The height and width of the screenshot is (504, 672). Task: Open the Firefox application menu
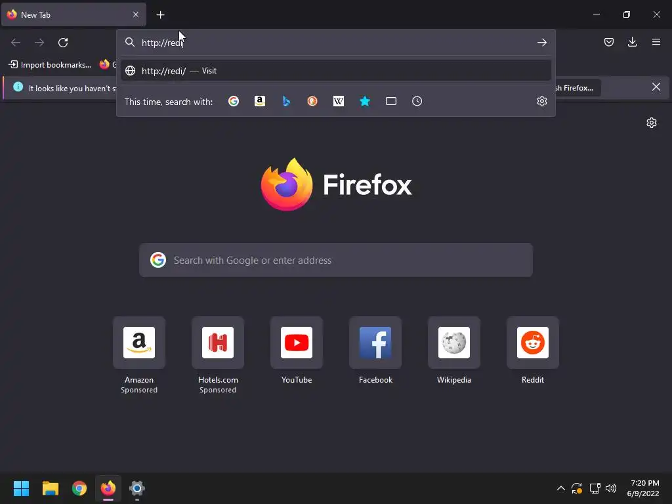(x=656, y=42)
